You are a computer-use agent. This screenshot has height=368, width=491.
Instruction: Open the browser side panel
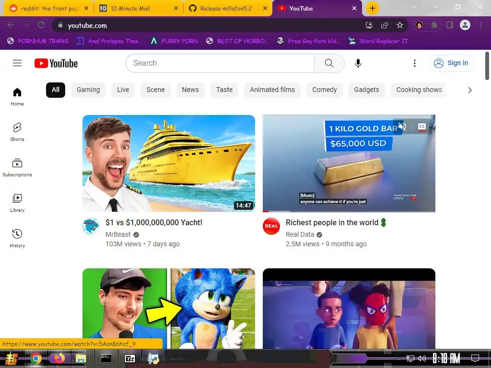pyautogui.click(x=450, y=25)
